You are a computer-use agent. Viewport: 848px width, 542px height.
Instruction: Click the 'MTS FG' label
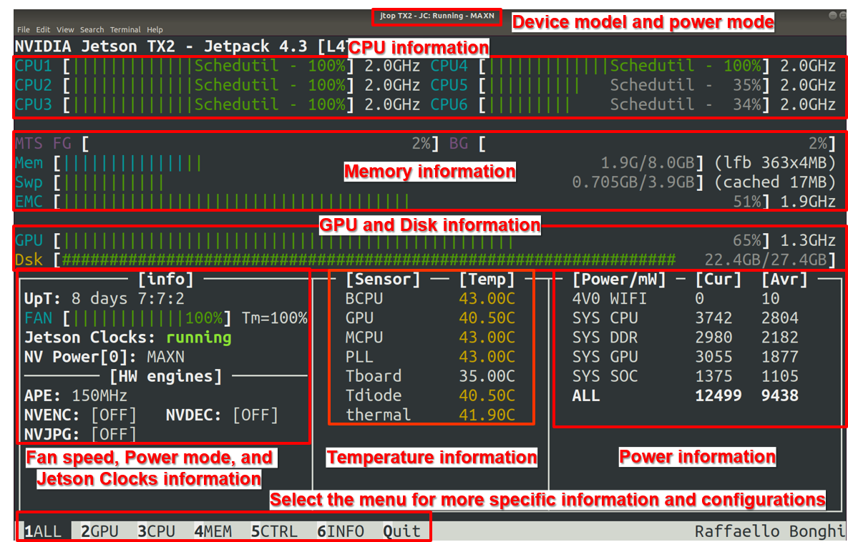point(43,143)
